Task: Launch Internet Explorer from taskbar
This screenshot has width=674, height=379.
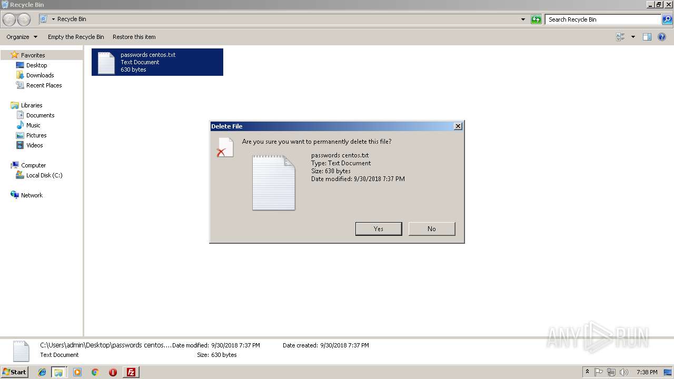Action: point(42,372)
